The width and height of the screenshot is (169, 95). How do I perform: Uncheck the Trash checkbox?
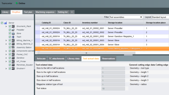point(10,37)
